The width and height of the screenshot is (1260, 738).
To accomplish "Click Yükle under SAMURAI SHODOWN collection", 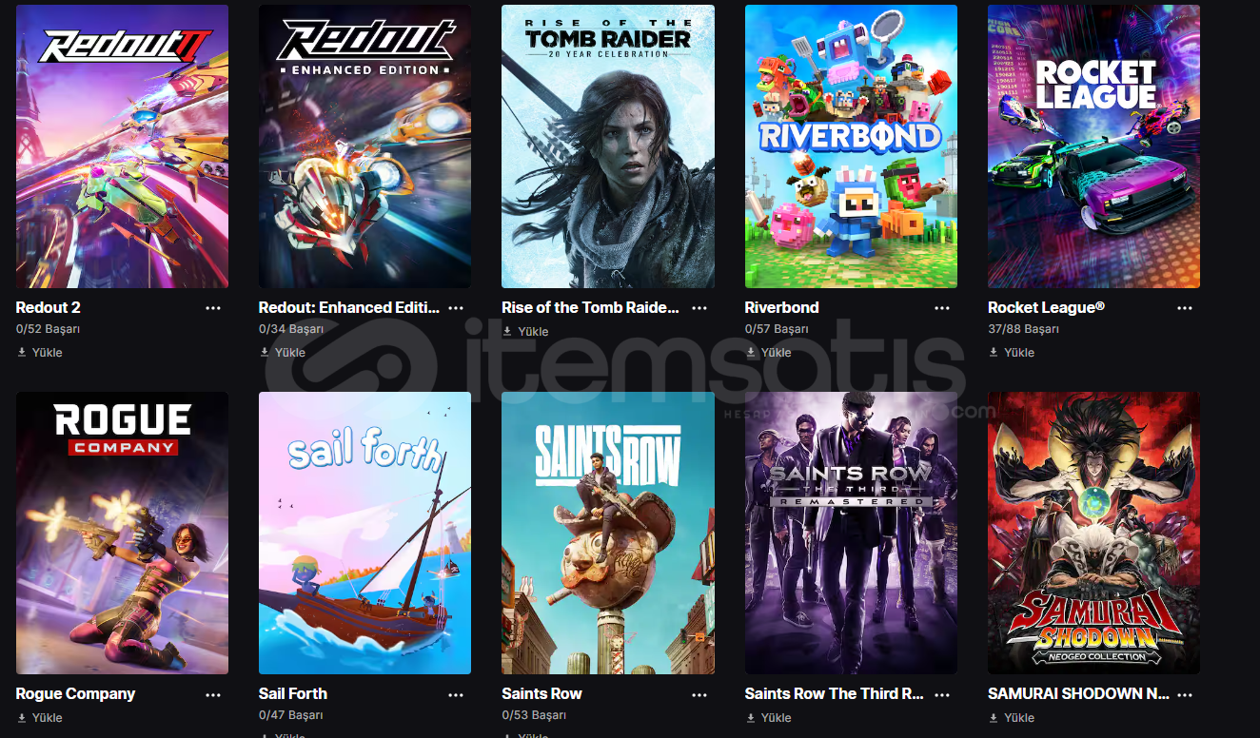I will tap(1012, 718).
